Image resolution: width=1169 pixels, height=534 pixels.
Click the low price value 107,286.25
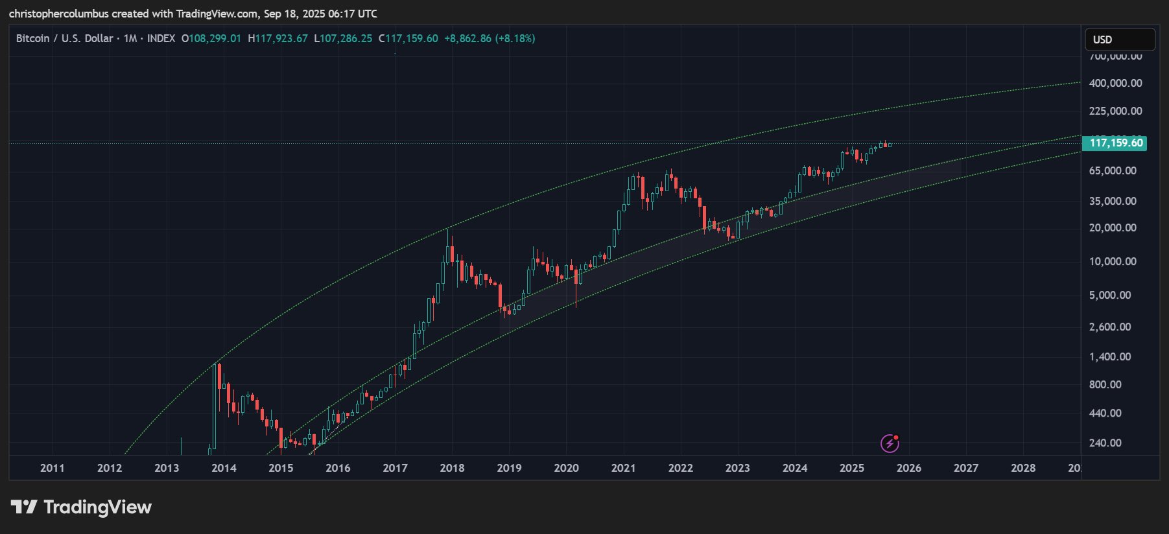point(346,39)
